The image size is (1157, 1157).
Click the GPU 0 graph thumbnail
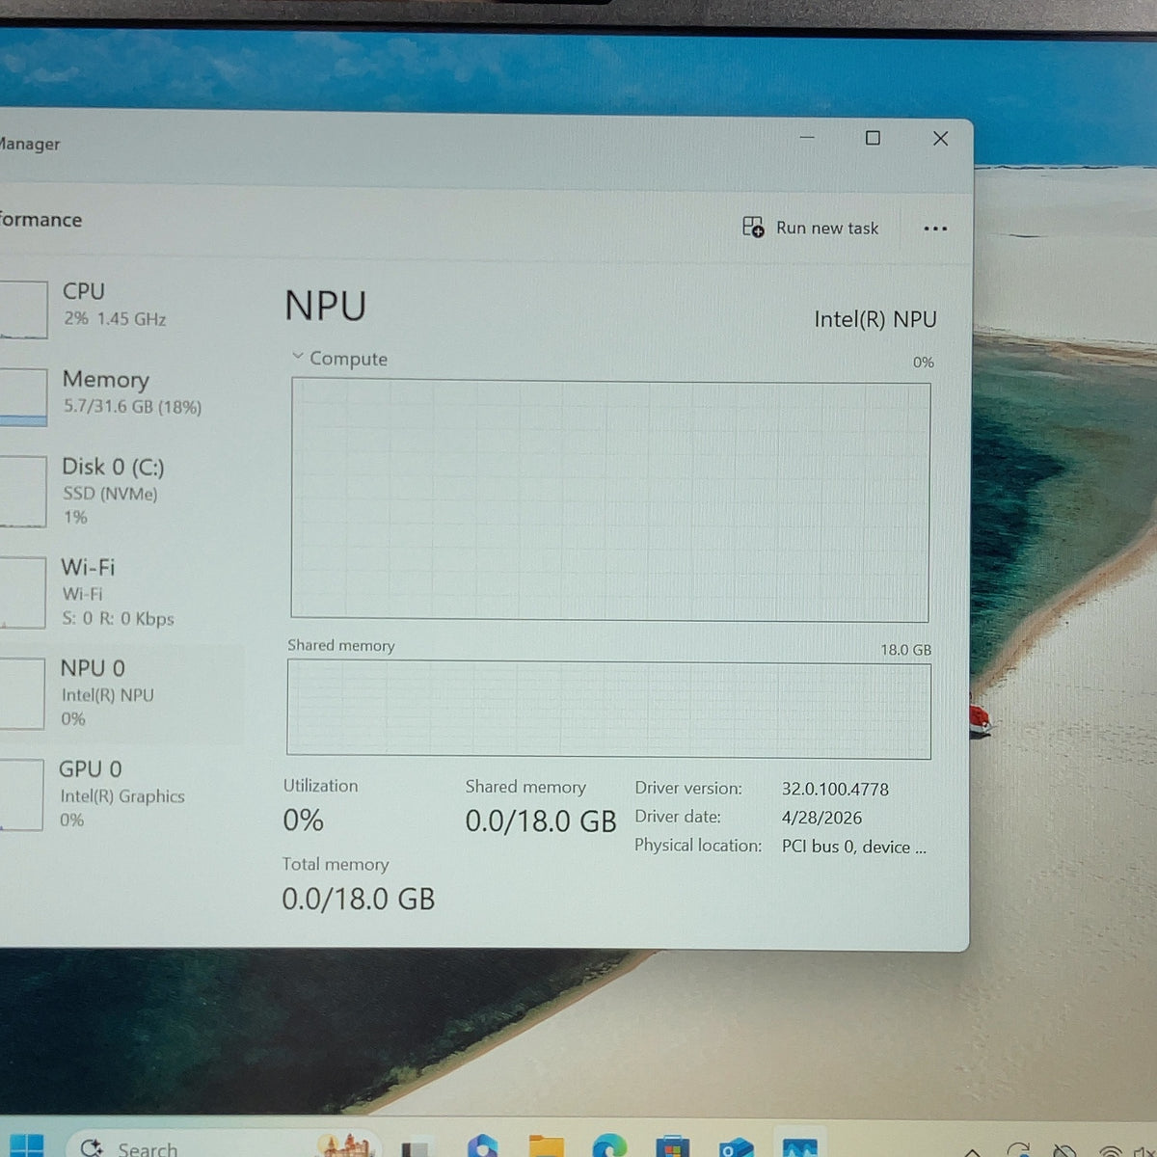pos(21,794)
